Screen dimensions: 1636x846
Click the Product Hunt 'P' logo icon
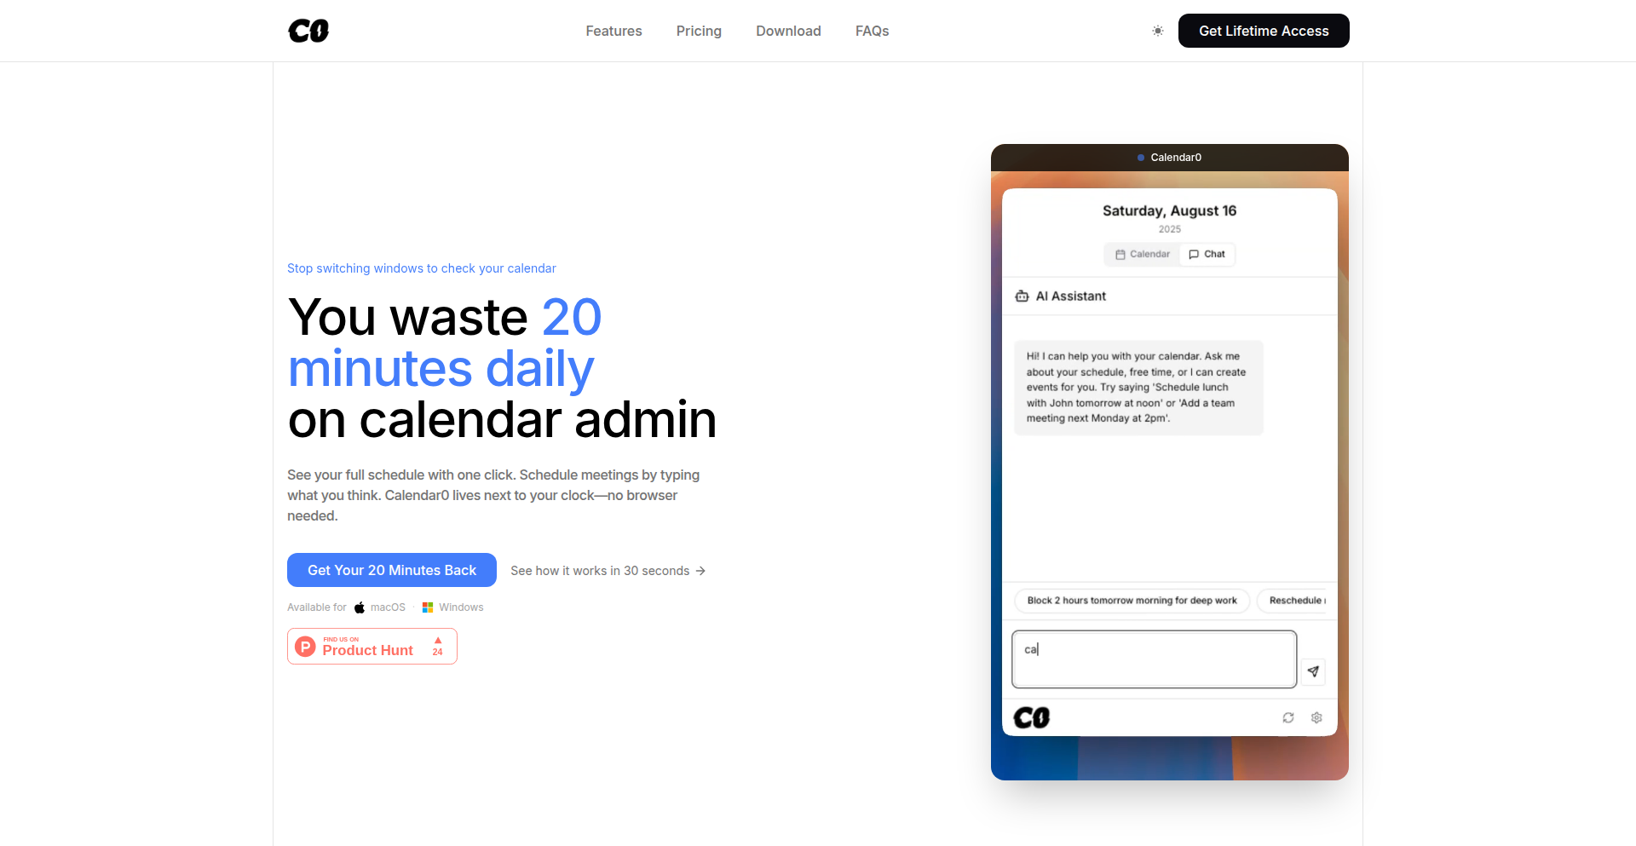(305, 647)
